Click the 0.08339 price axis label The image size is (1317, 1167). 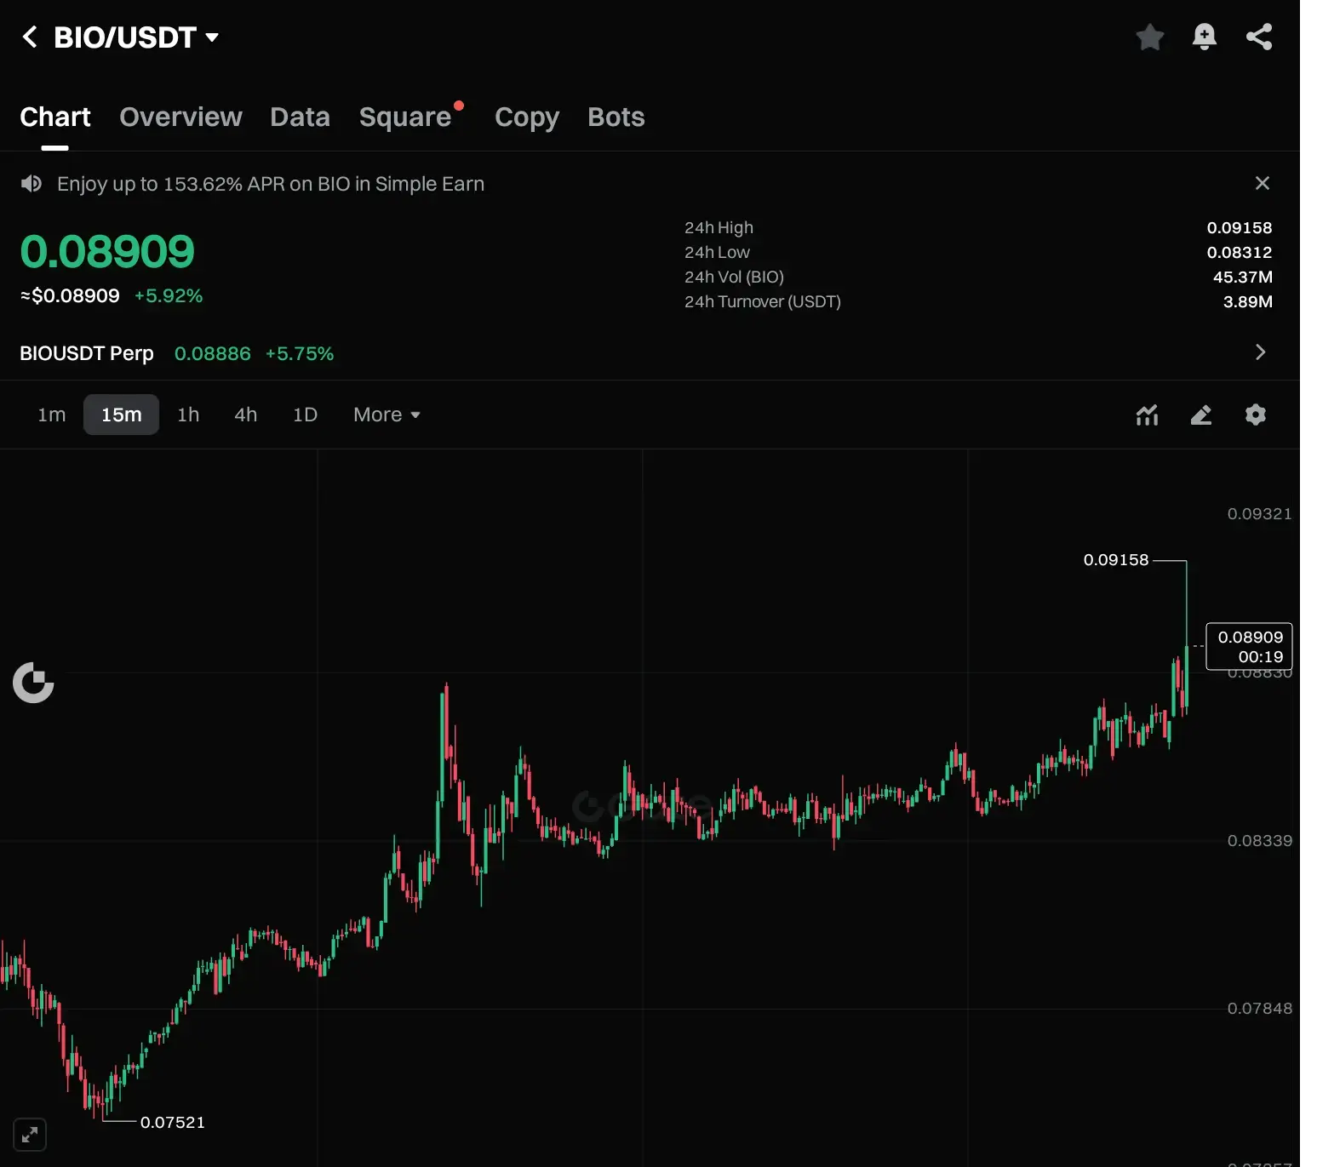[x=1259, y=841]
